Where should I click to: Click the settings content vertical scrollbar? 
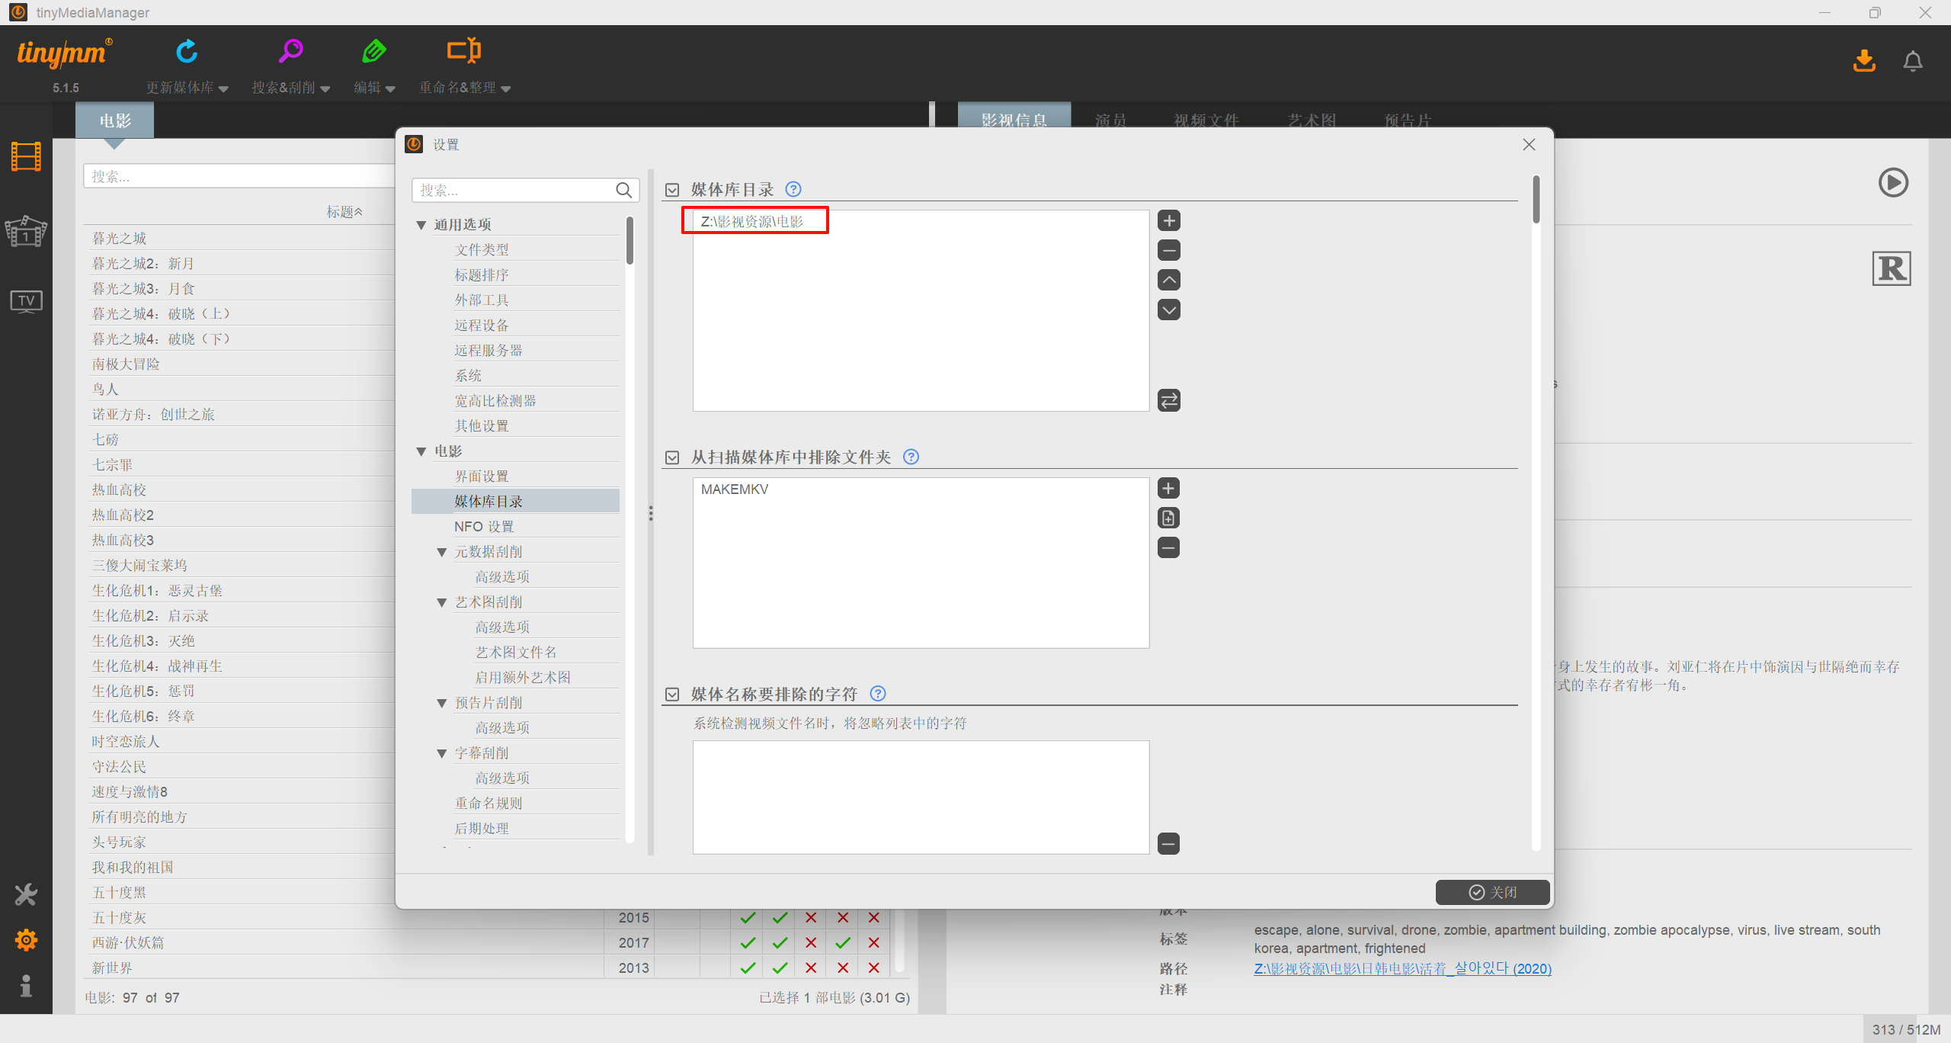1536,200
